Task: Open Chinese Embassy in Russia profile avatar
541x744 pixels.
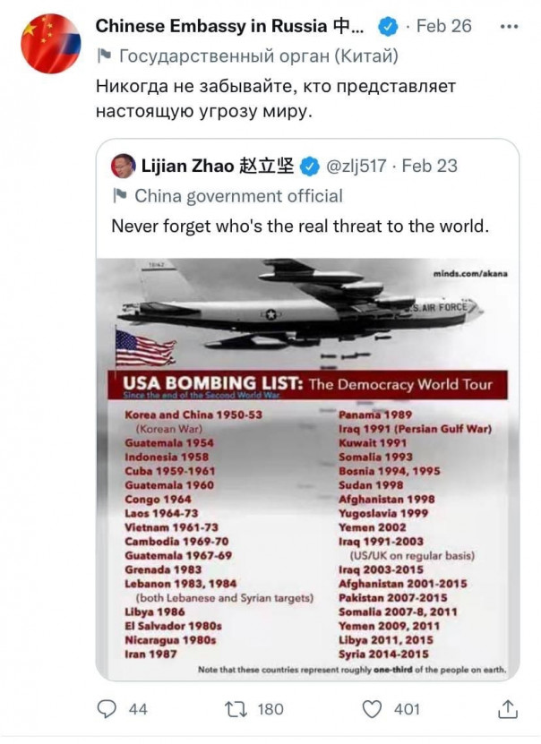Action: coord(50,44)
